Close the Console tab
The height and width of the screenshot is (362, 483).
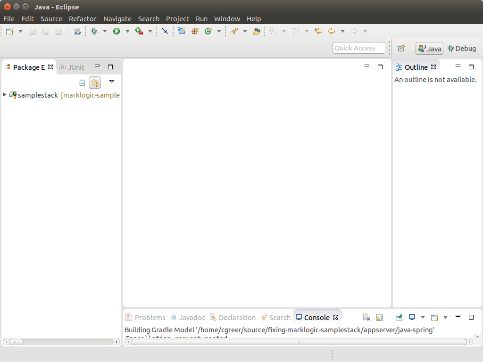(x=335, y=317)
